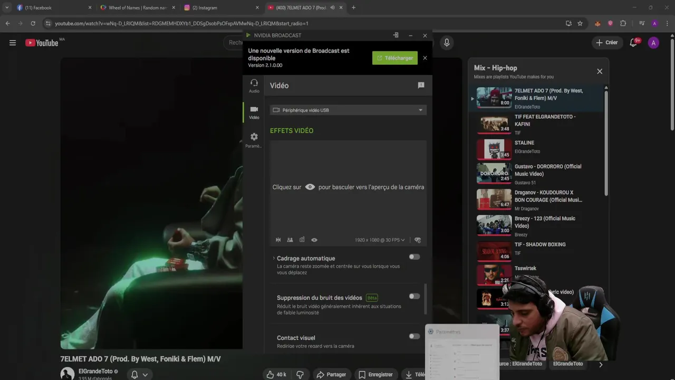Dismiss the Broadcast update notification banner
Screen dimensions: 675x380
425,58
